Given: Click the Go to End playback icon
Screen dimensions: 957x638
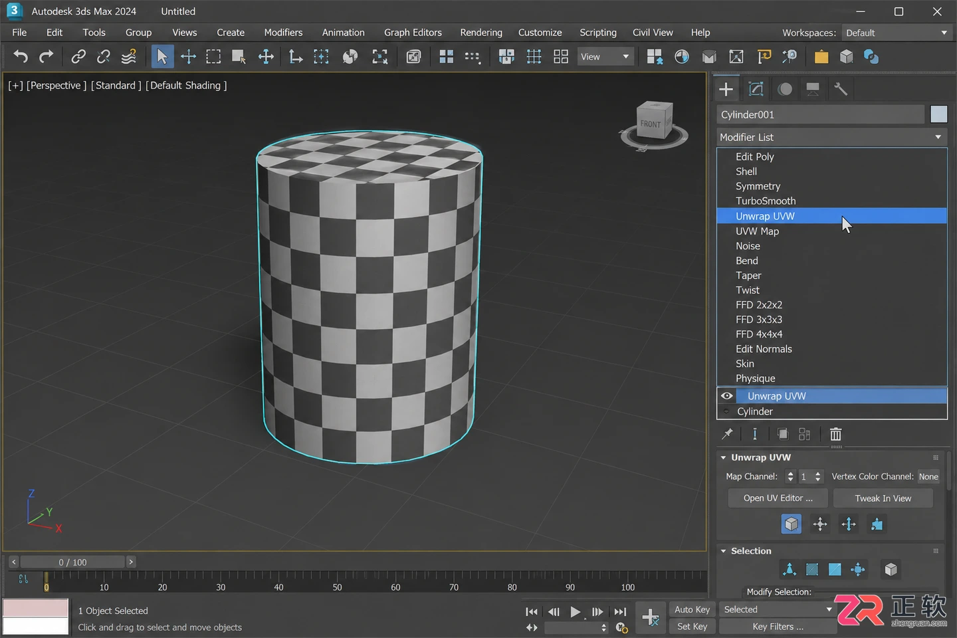Looking at the screenshot, I should (x=620, y=611).
